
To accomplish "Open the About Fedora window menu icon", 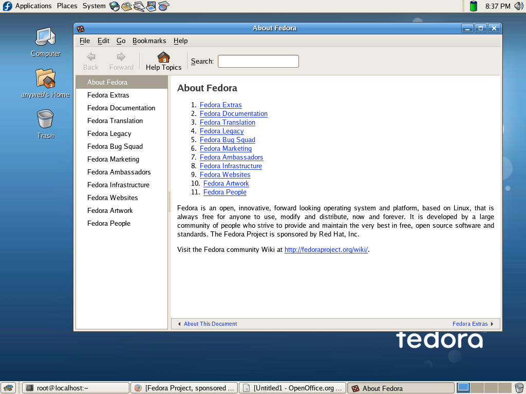I will click(81, 29).
